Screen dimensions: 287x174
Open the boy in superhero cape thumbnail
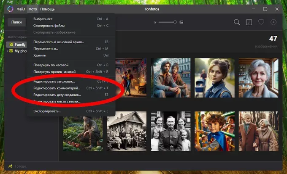214,132
